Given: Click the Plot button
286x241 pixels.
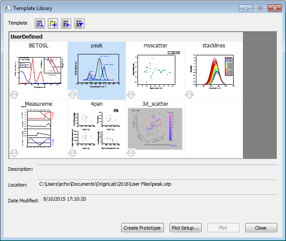Looking at the screenshot, I should point(223,228).
